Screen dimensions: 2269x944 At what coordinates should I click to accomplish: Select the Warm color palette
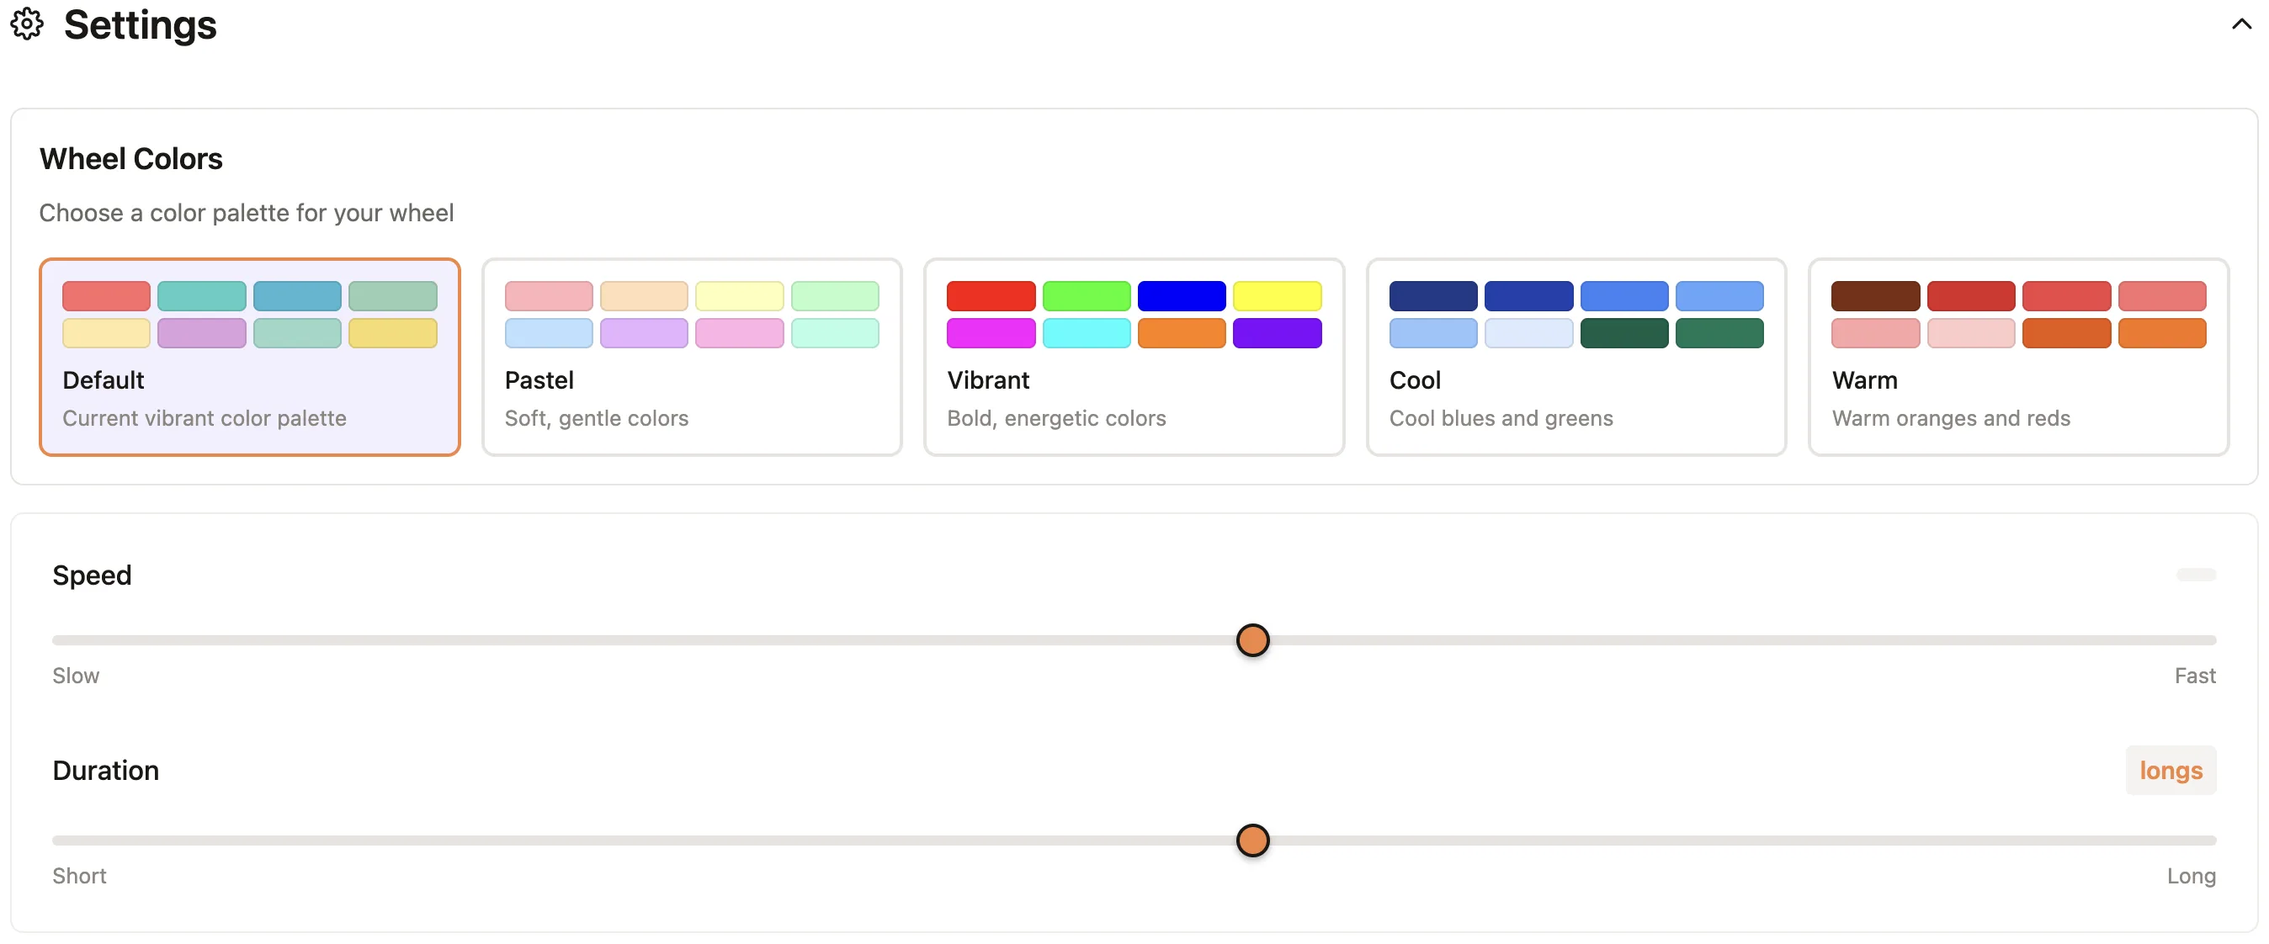pos(2018,357)
